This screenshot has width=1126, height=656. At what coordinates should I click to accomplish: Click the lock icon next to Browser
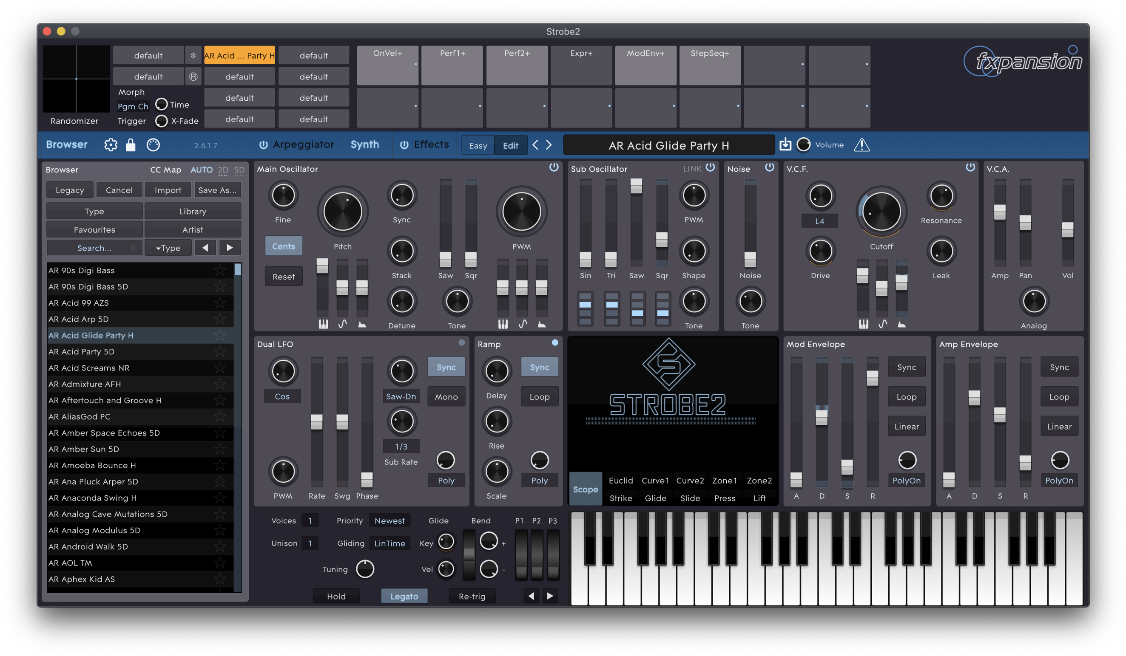coord(131,145)
